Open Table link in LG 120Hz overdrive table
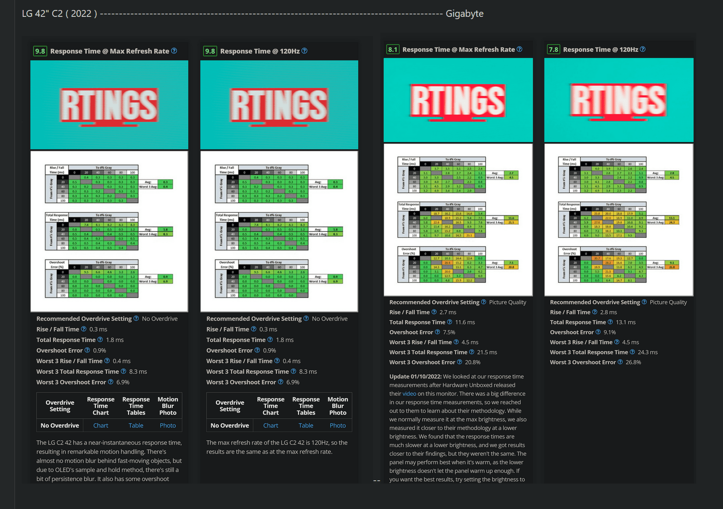Image resolution: width=723 pixels, height=509 pixels. pos(306,425)
